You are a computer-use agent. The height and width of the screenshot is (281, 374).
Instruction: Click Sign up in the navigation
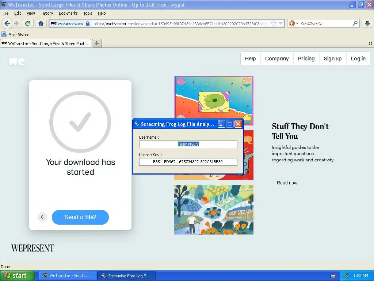point(332,59)
